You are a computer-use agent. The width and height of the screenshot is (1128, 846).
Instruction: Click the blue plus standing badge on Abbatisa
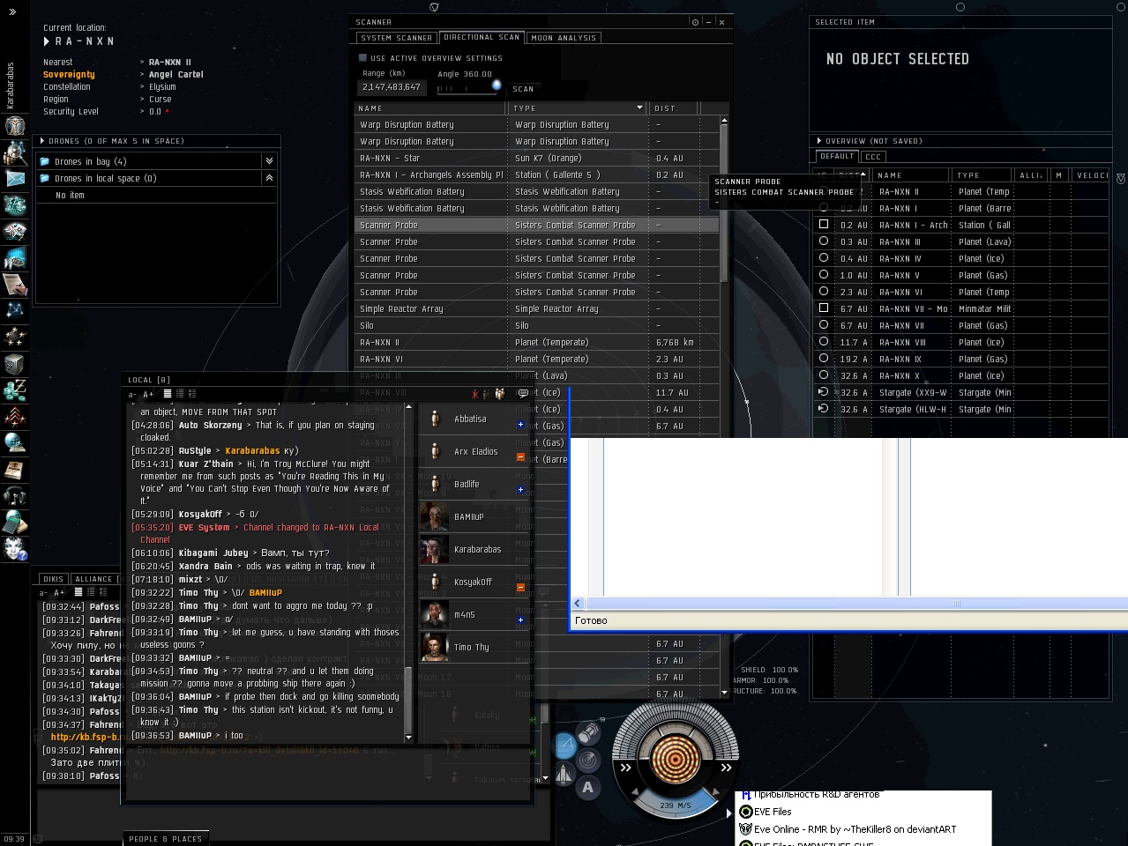(520, 425)
